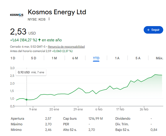166x136 pixels.
Task: Select the Máx. maximum range tab
Action: pos(159,58)
